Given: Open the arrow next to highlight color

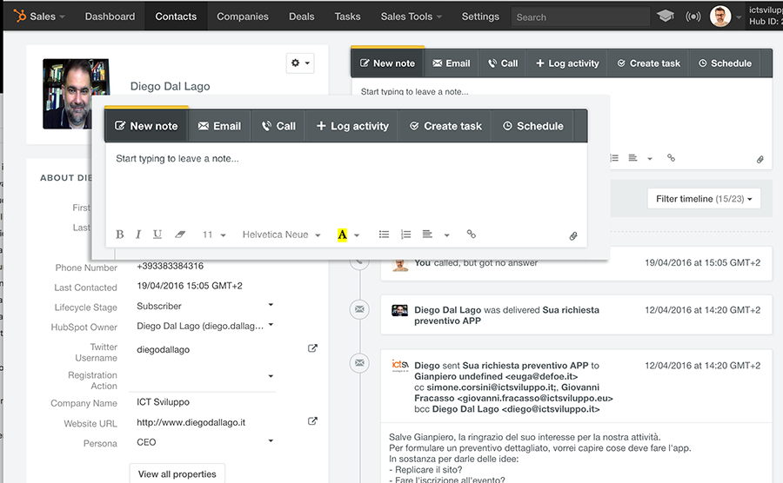Looking at the screenshot, I should click(357, 235).
